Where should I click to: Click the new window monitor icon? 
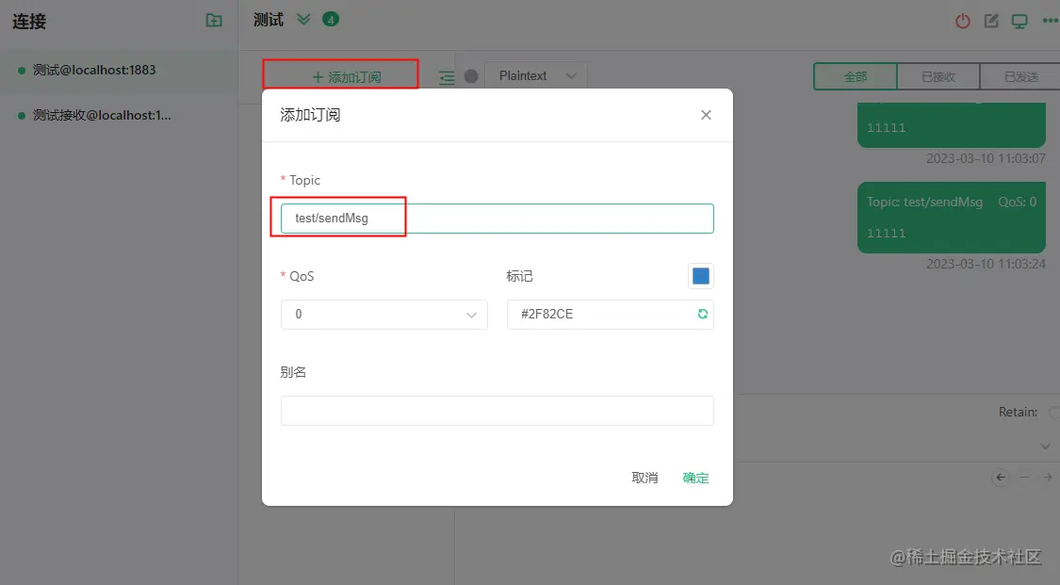tap(1019, 21)
